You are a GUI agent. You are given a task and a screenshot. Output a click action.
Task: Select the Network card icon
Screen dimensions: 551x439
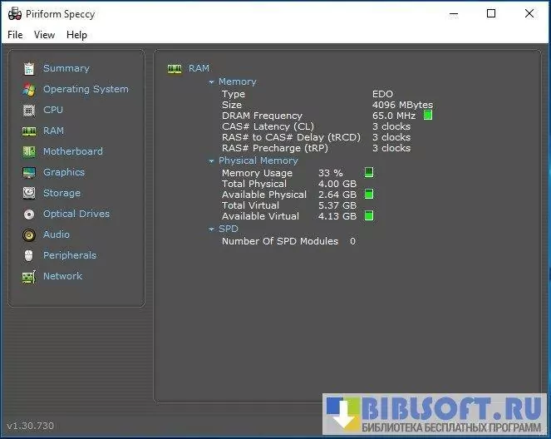[29, 276]
